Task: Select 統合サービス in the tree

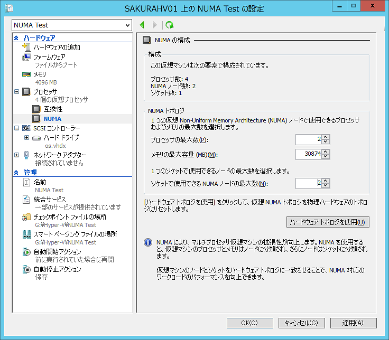Action: tap(50, 200)
